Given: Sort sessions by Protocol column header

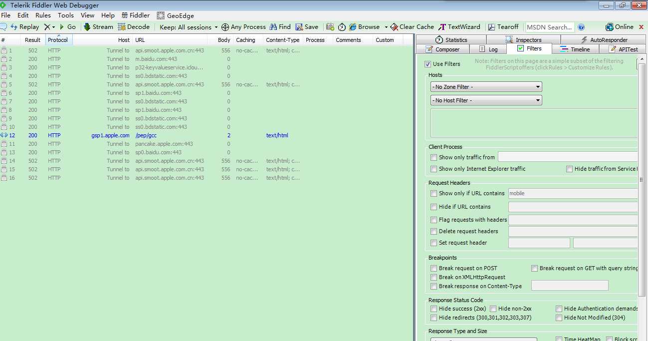Looking at the screenshot, I should (58, 40).
